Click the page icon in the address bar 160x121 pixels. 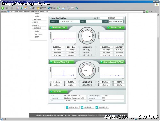point(8,11)
